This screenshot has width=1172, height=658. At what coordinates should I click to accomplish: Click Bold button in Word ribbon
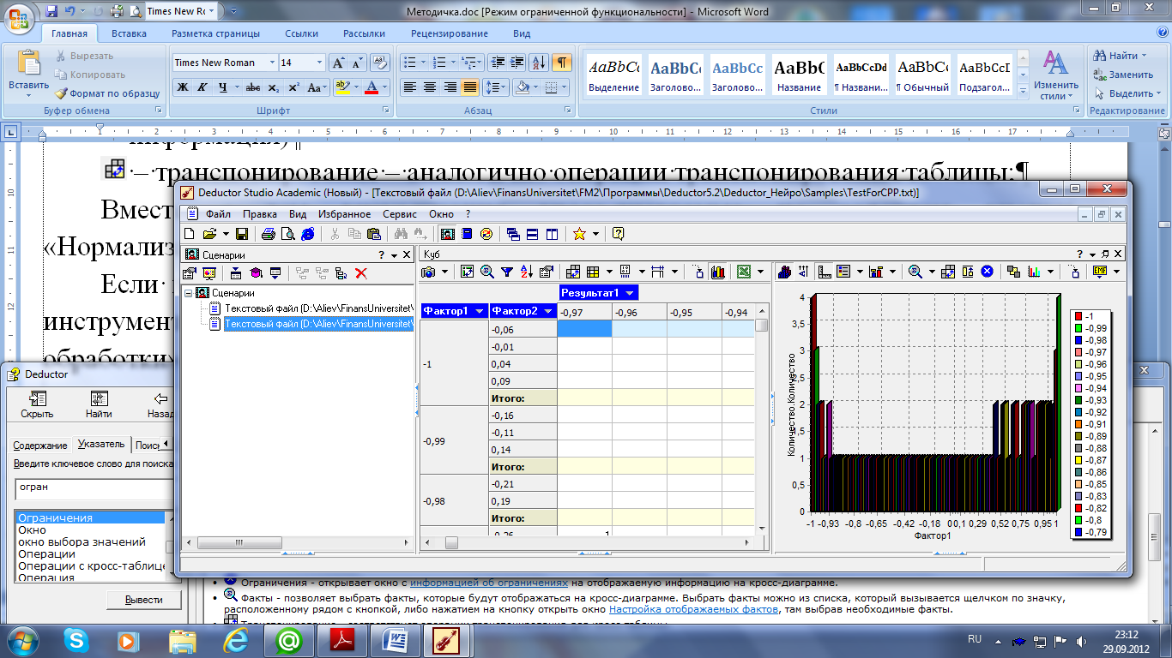click(x=183, y=87)
